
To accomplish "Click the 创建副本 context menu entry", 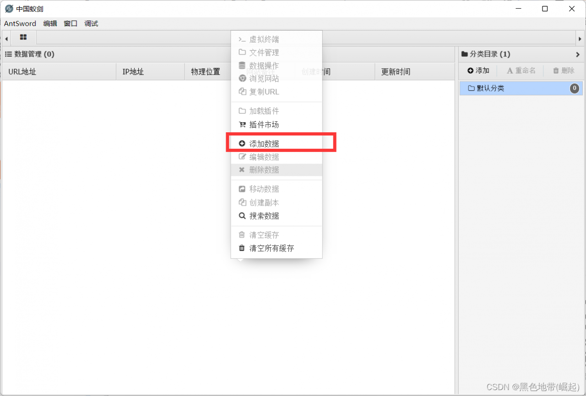I will (x=277, y=202).
